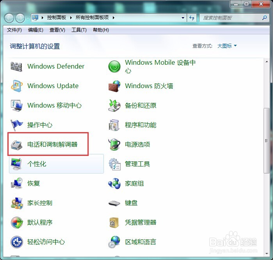Screen dimensions: 273x260
Task: Open the Windows 防火墙 text link
Action: tap(149, 86)
